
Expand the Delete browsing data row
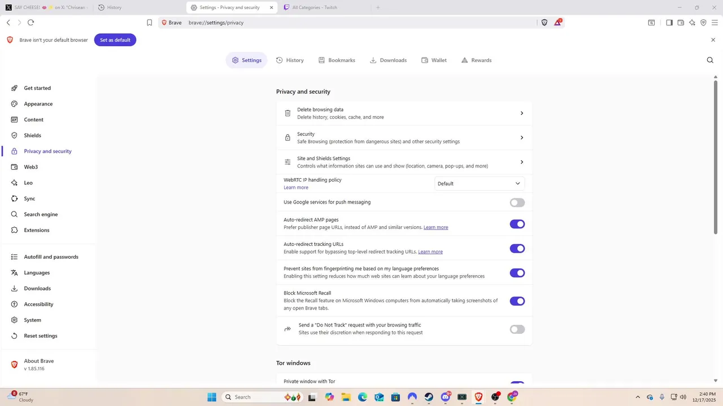click(404, 113)
